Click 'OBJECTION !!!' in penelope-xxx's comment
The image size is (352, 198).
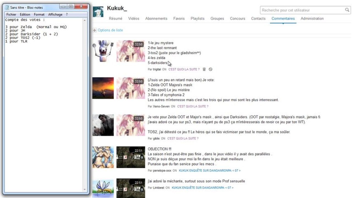pyautogui.click(x=160, y=149)
